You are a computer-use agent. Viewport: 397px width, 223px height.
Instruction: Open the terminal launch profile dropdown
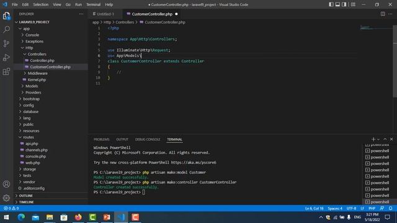378,139
